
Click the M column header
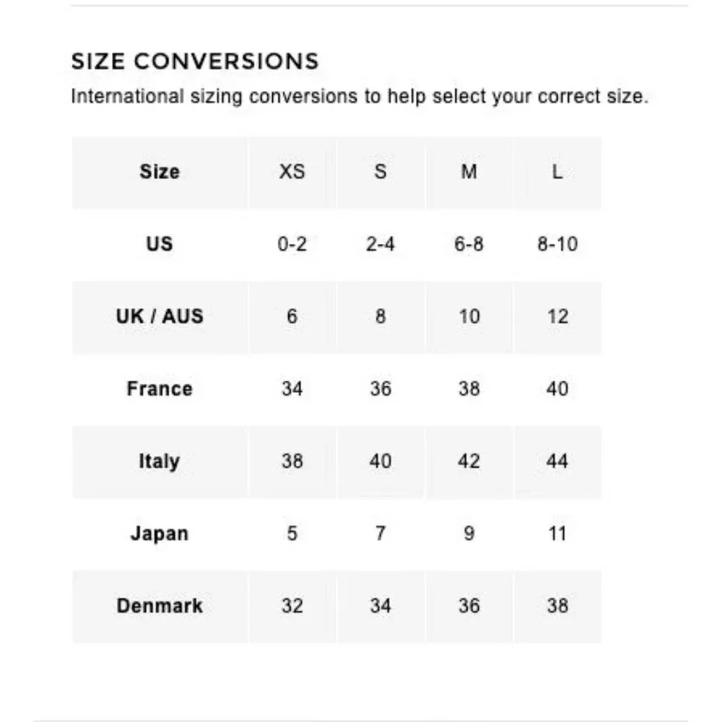[469, 172]
